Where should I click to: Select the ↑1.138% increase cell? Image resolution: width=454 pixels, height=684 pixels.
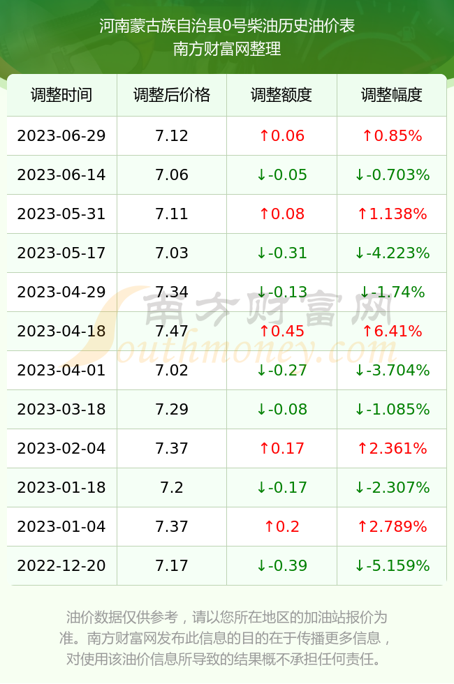point(392,214)
